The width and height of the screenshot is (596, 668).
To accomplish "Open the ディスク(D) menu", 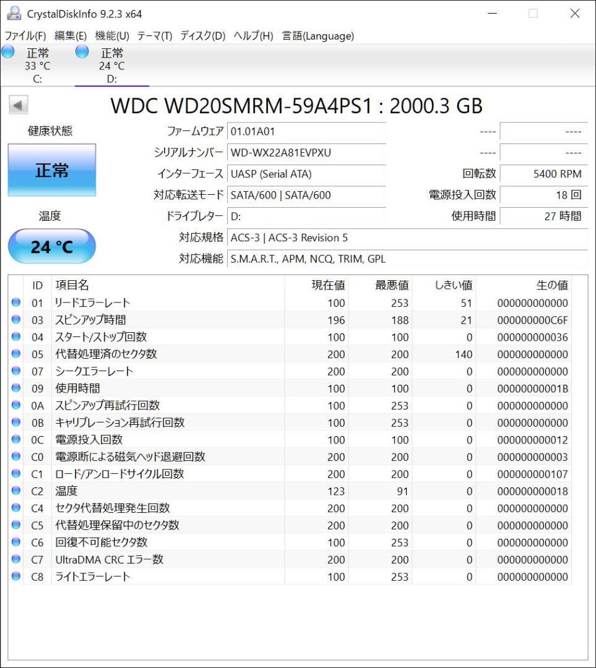I will (203, 36).
